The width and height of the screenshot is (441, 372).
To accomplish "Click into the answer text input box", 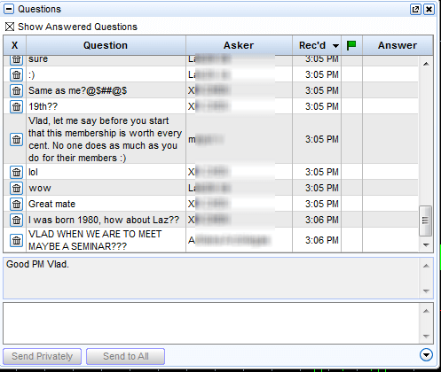I will pyautogui.click(x=211, y=323).
